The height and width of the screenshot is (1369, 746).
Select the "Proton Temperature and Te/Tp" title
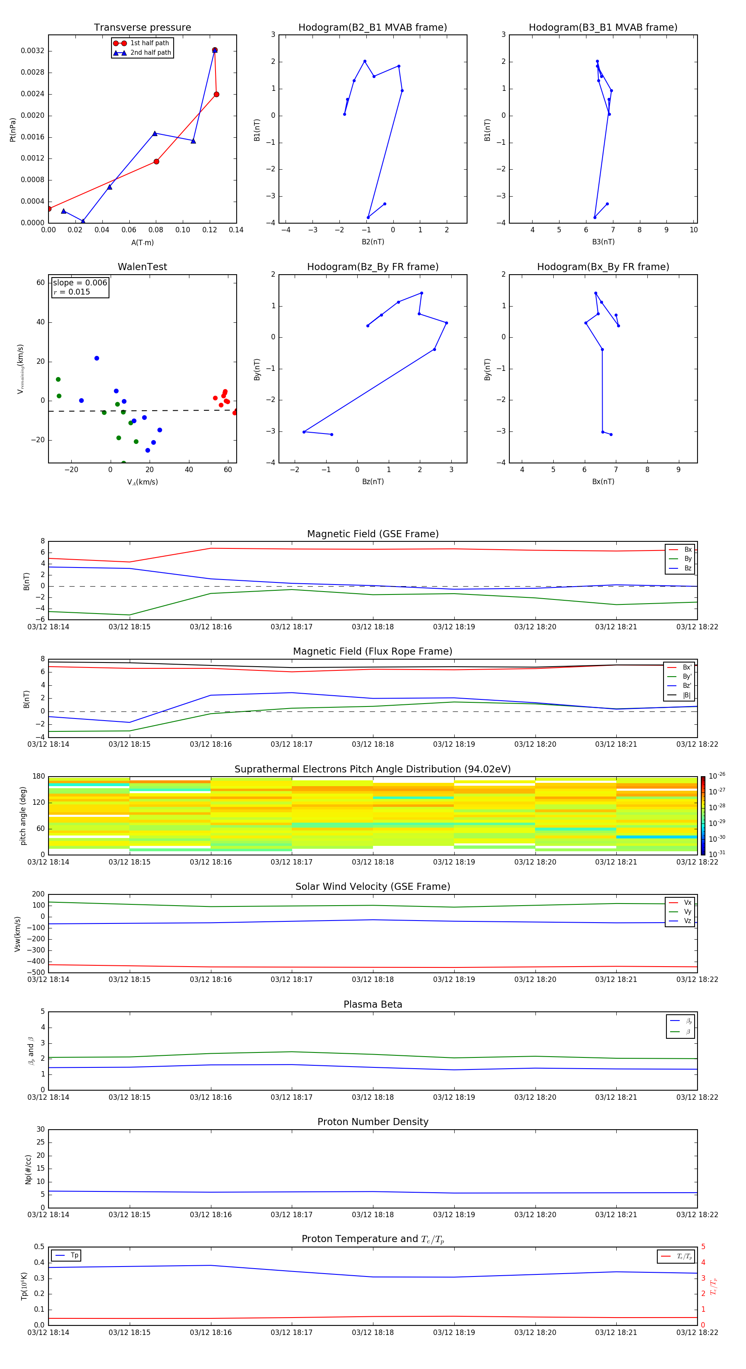coord(373,1239)
